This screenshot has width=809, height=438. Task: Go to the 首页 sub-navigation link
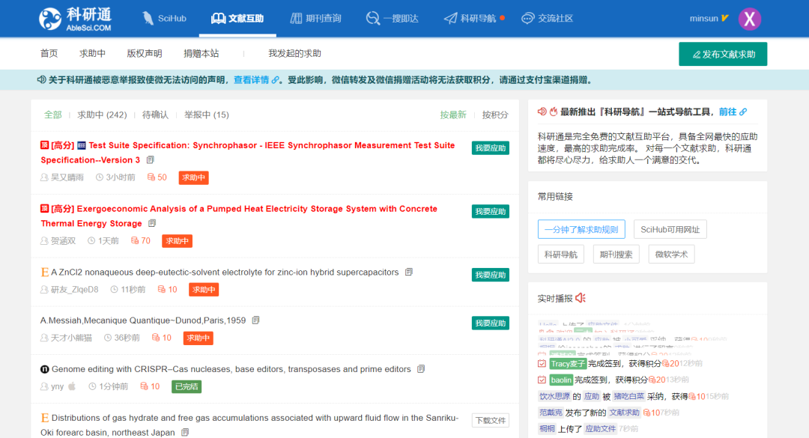[x=49, y=53]
